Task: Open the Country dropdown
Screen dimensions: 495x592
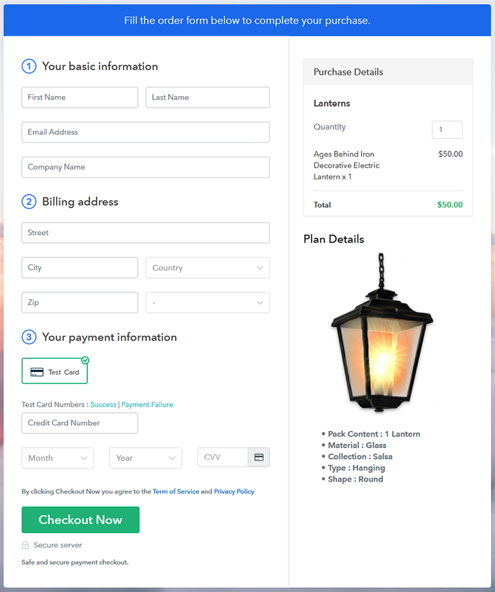Action: pyautogui.click(x=208, y=268)
